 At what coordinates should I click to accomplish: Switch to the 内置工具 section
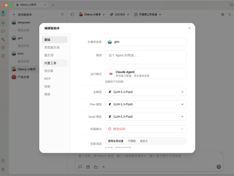click(x=55, y=63)
